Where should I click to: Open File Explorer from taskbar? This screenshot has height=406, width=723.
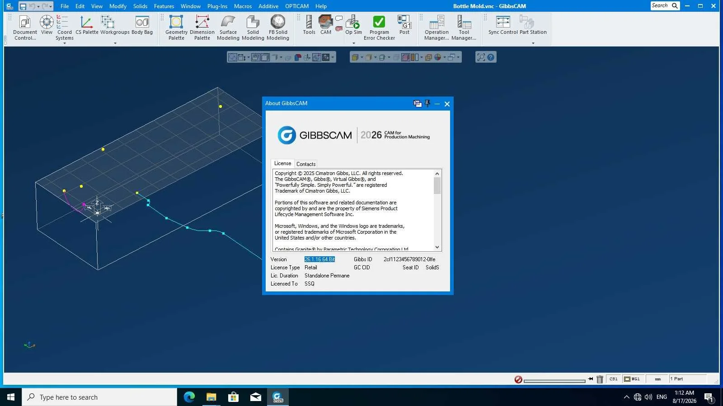click(211, 397)
